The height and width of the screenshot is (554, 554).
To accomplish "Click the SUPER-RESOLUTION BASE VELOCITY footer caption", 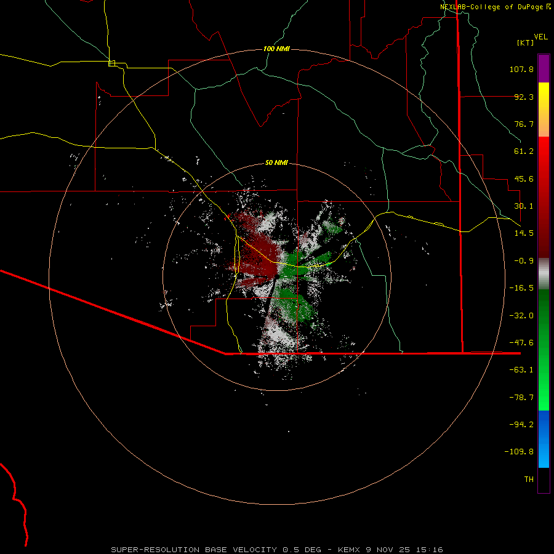I will click(276, 550).
